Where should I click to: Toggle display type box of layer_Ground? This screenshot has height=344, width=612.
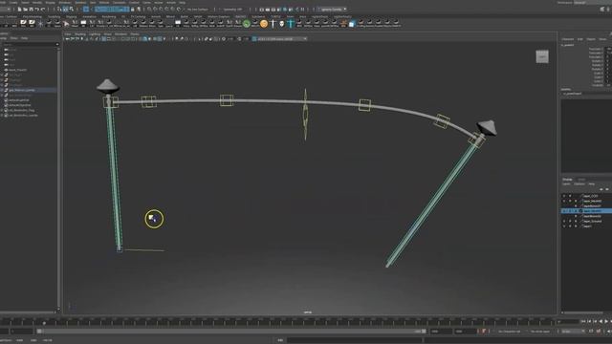[x=576, y=221]
